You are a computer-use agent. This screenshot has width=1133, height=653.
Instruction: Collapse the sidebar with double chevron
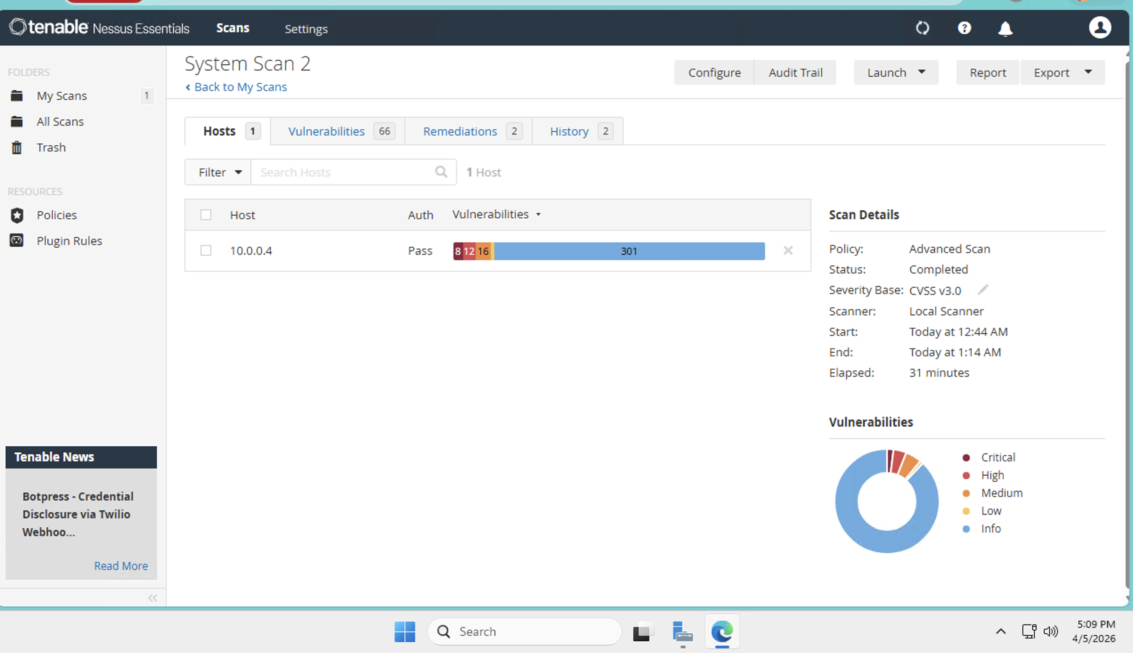point(152,598)
